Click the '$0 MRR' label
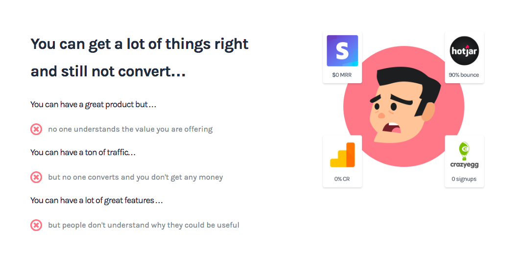Viewport: 519px width, 256px height. click(x=342, y=75)
